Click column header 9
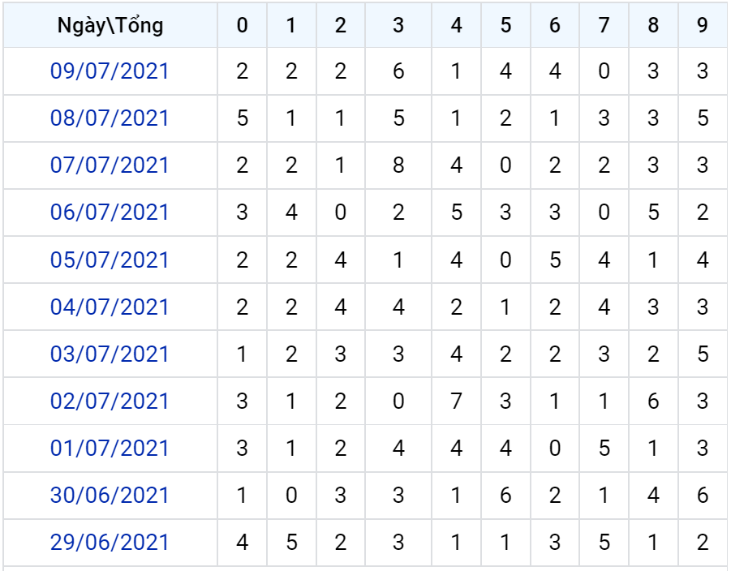Image resolution: width=731 pixels, height=571 pixels. click(703, 25)
